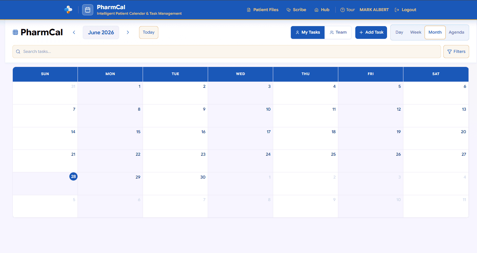Image resolution: width=477 pixels, height=253 pixels.
Task: Click the PharmCal cross logo icon
Action: (x=68, y=10)
